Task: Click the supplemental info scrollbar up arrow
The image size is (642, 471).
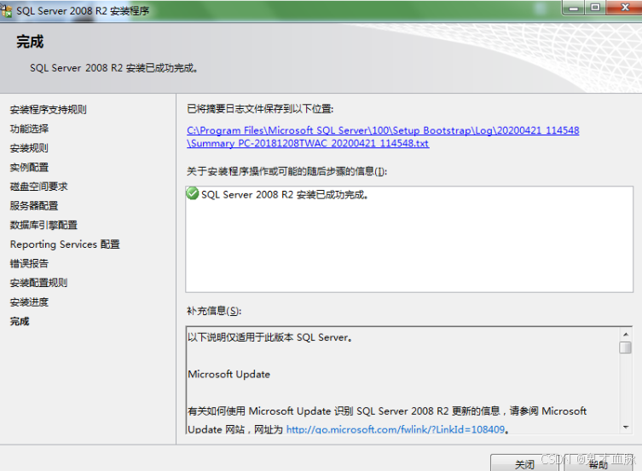Action: (626, 335)
